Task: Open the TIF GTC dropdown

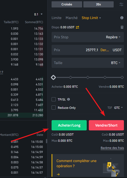Action: pos(118,108)
